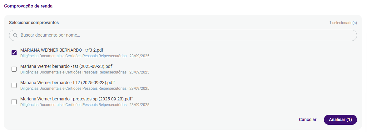Select the protestos-sp (2025-09-23).pdf checkbox
367x132 pixels.
[x=14, y=102]
